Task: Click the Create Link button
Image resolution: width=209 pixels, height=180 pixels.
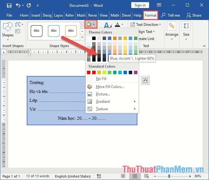Action: (146, 39)
